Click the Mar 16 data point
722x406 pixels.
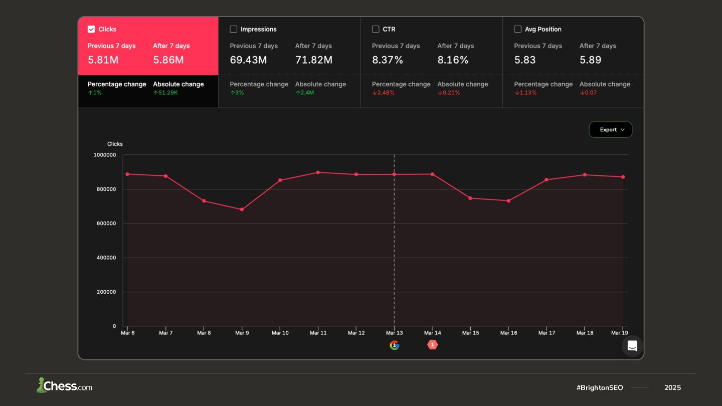508,201
